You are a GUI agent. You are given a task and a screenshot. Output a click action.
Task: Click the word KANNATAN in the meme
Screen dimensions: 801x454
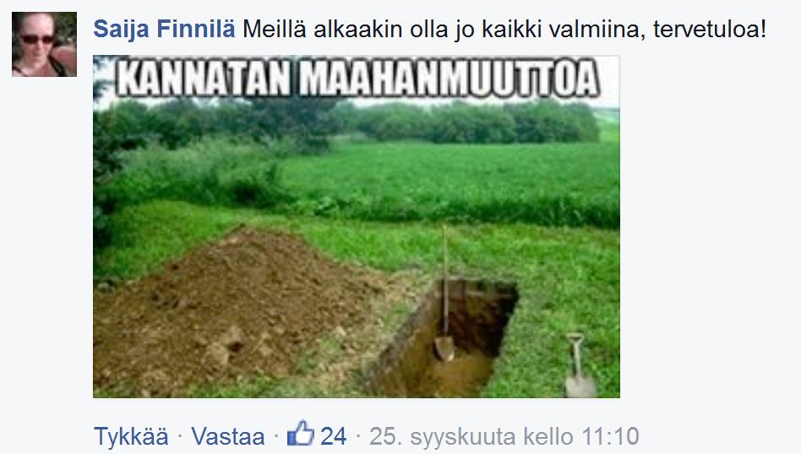(204, 79)
